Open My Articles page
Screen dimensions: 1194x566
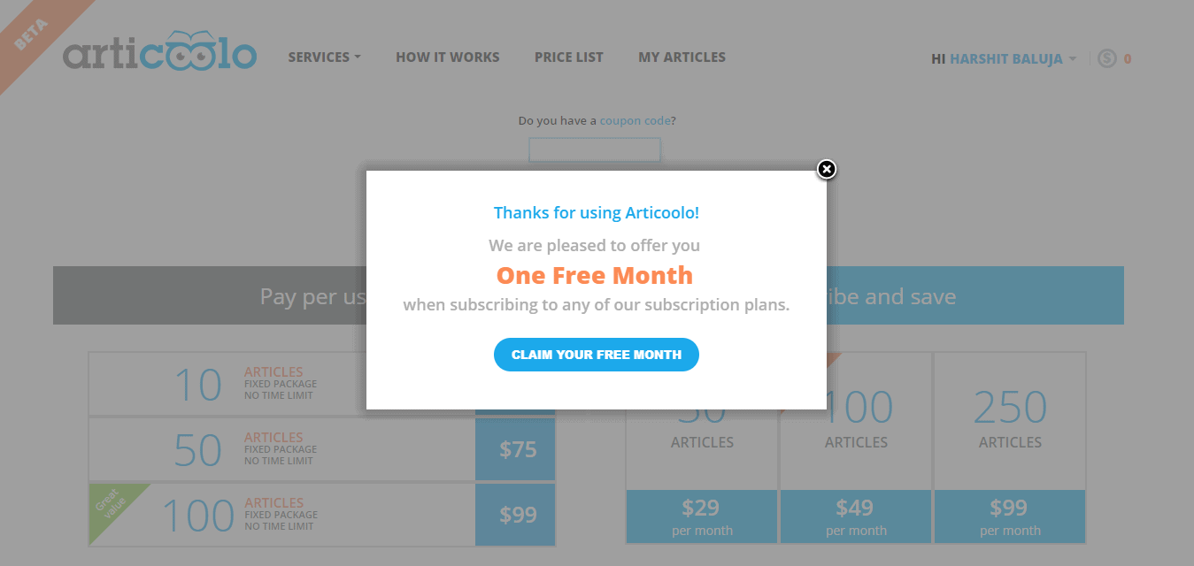682,57
